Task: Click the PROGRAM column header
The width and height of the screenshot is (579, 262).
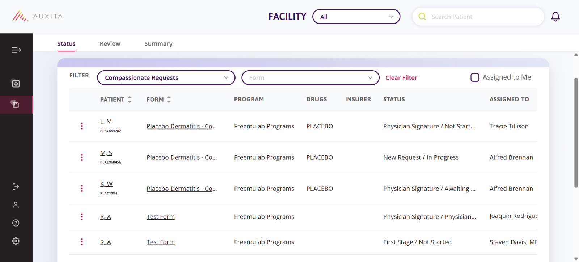Action: coord(249,99)
